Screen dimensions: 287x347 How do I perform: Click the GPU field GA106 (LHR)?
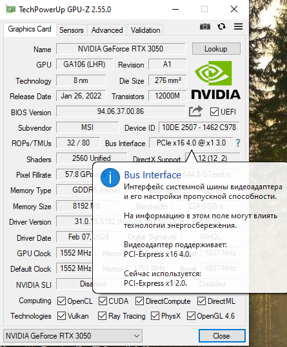pyautogui.click(x=84, y=64)
